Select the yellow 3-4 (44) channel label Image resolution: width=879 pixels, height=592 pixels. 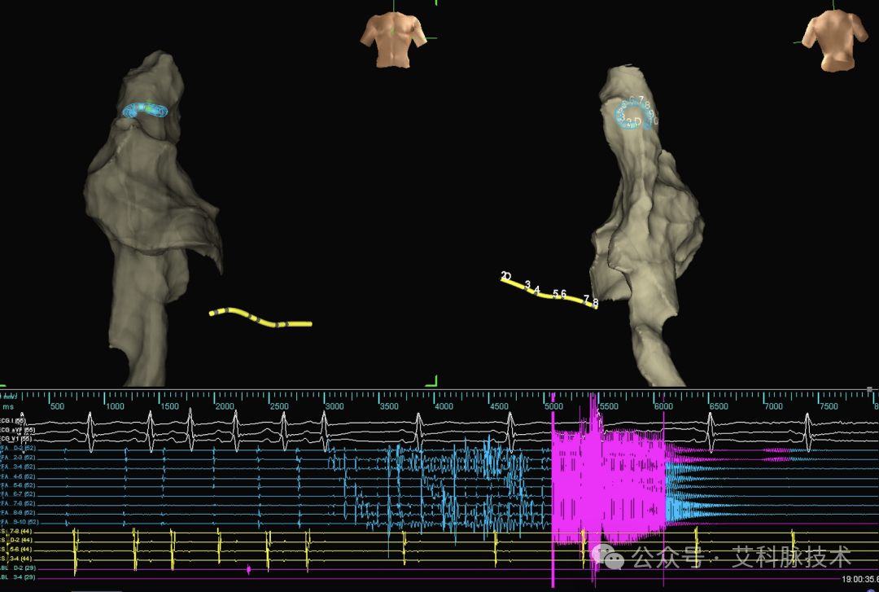pyautogui.click(x=15, y=559)
